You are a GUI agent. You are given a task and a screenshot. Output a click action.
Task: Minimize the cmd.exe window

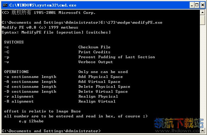tap(192, 5)
